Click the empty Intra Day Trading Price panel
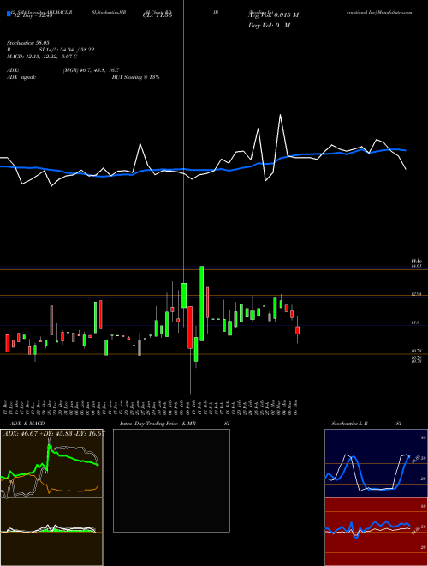Viewport: 428px width, 566px height. 171,480
